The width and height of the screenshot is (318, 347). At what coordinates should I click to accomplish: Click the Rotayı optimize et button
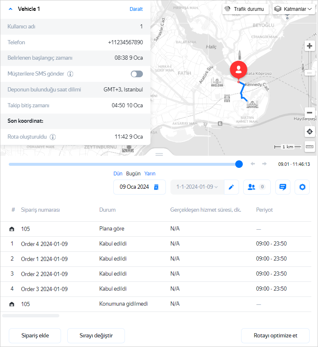point(275,335)
